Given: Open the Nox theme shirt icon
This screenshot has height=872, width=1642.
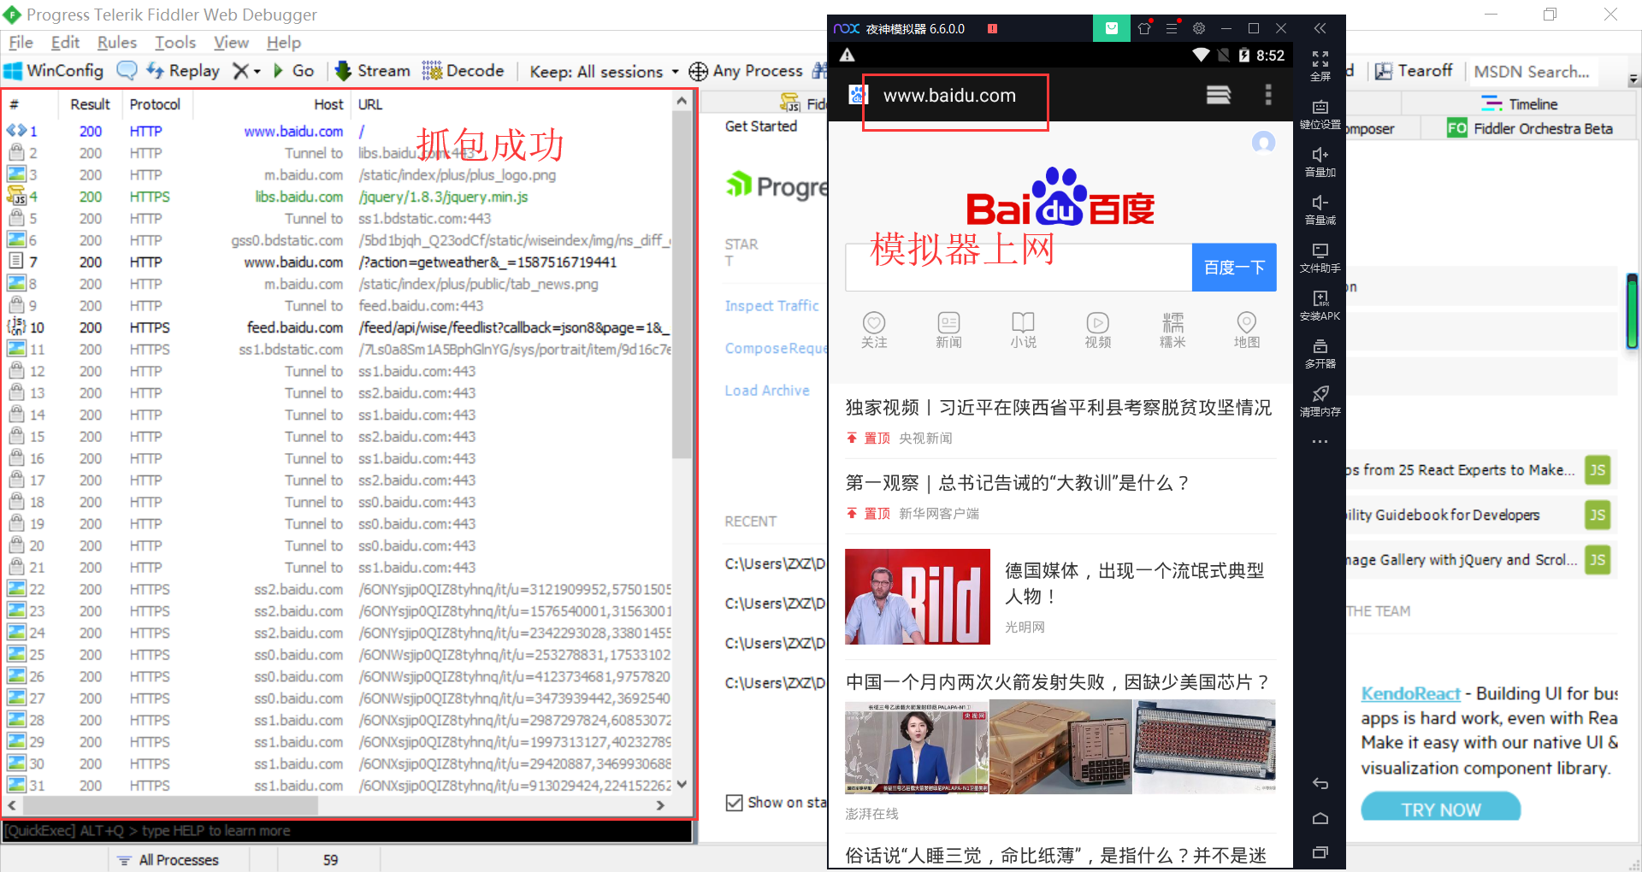Looking at the screenshot, I should point(1144,28).
